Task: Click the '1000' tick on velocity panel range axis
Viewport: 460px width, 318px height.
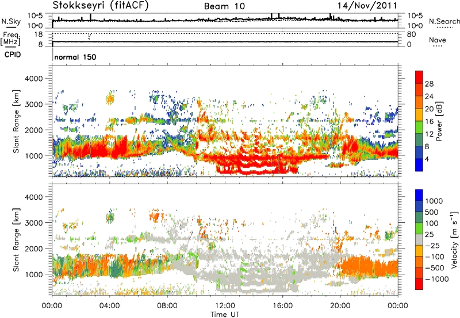Action: click(x=33, y=274)
